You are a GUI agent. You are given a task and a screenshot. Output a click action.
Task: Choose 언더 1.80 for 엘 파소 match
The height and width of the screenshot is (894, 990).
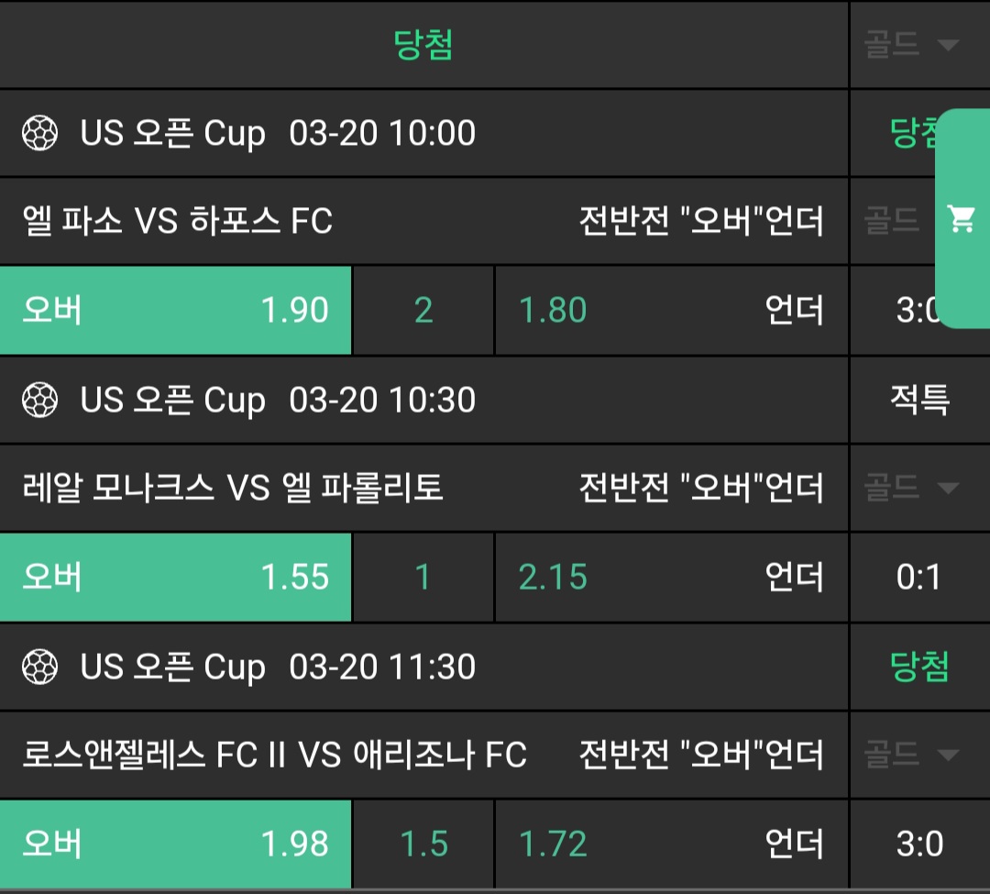(671, 311)
